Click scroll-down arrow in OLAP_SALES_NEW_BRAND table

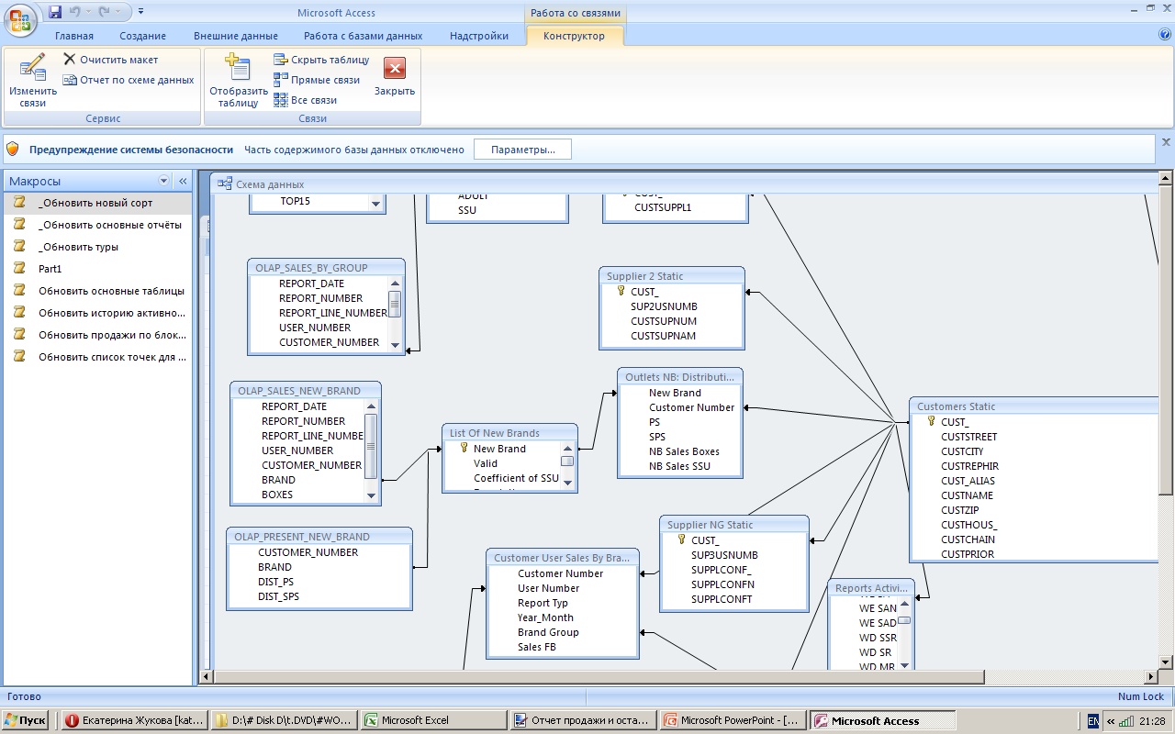pos(372,495)
